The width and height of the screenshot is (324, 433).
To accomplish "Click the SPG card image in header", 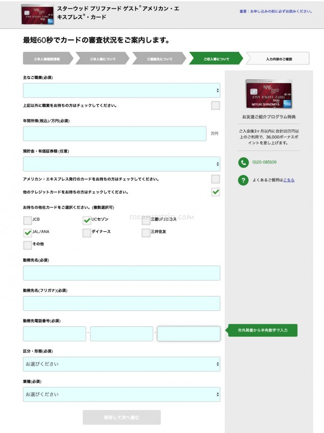I will pyautogui.click(x=37, y=14).
